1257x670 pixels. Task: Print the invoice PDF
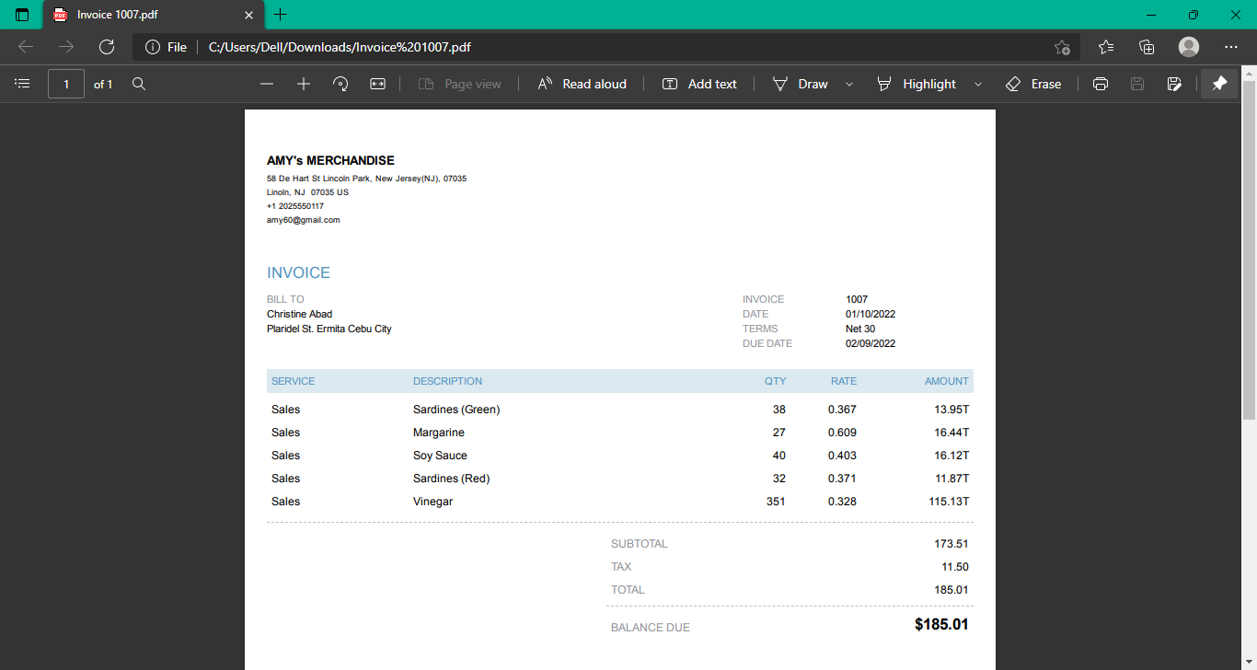[1100, 84]
